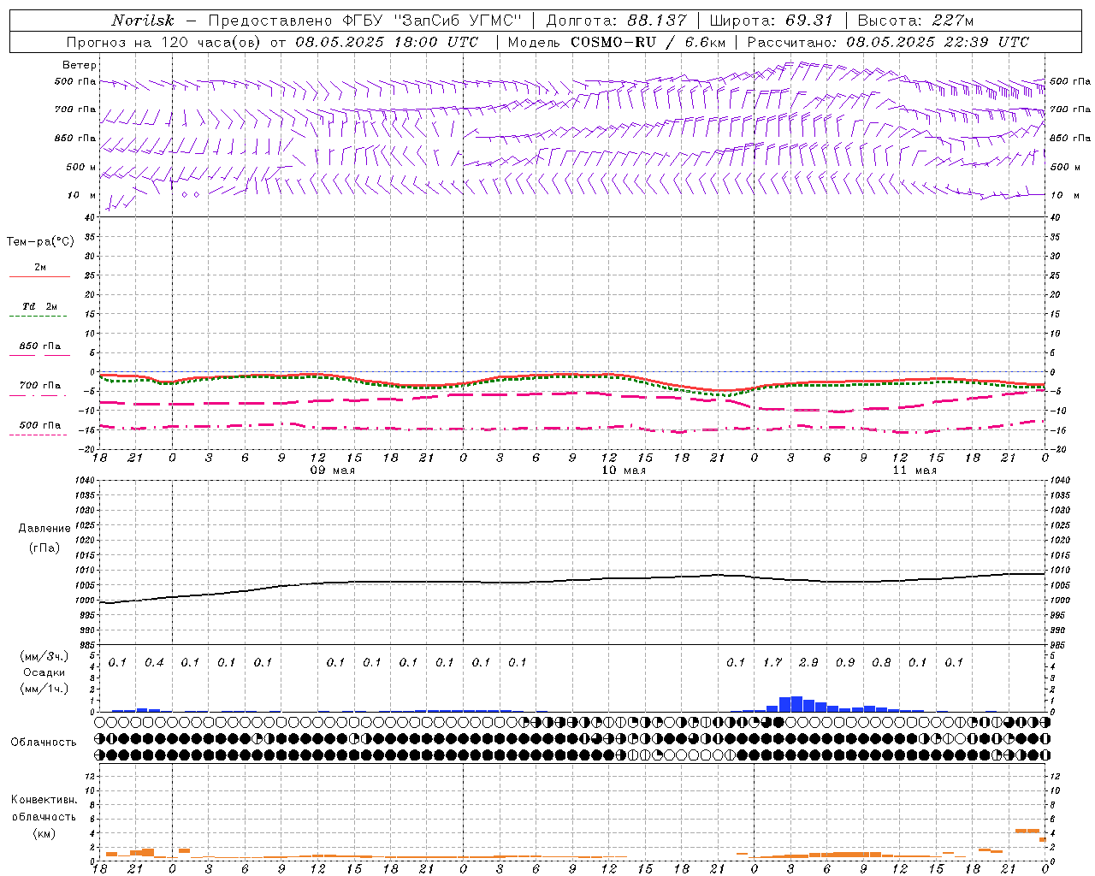
Task: Click the station name Norilsk in header
Action: pyautogui.click(x=143, y=21)
